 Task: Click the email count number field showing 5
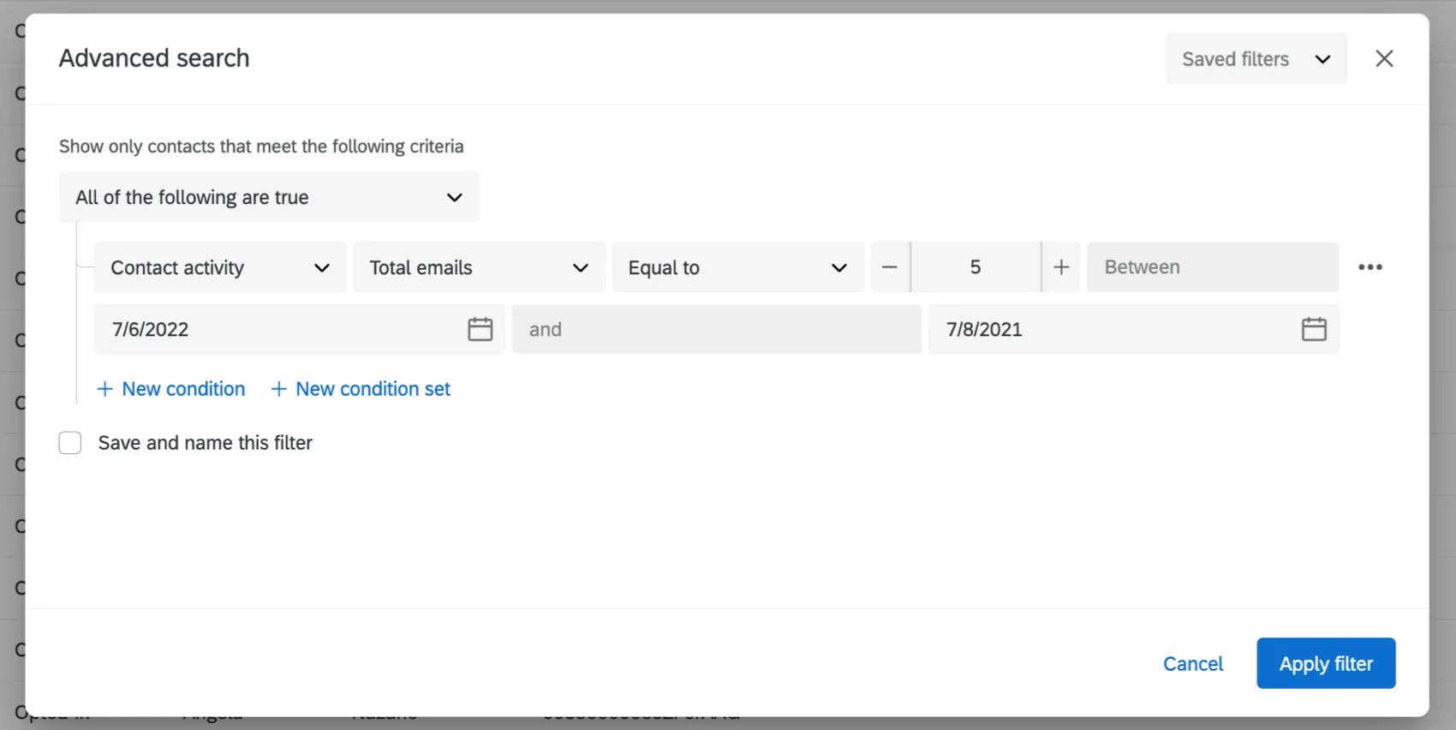[975, 267]
